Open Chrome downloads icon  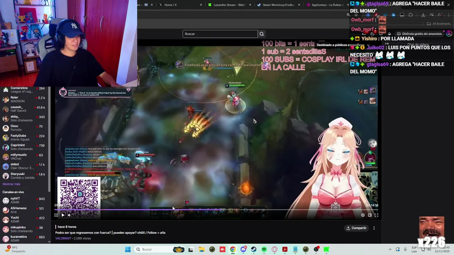click(x=423, y=15)
